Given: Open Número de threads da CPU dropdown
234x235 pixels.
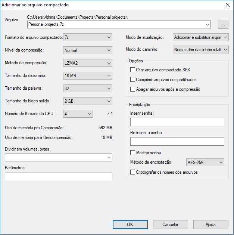Looking at the screenshot, I should pos(78,114).
